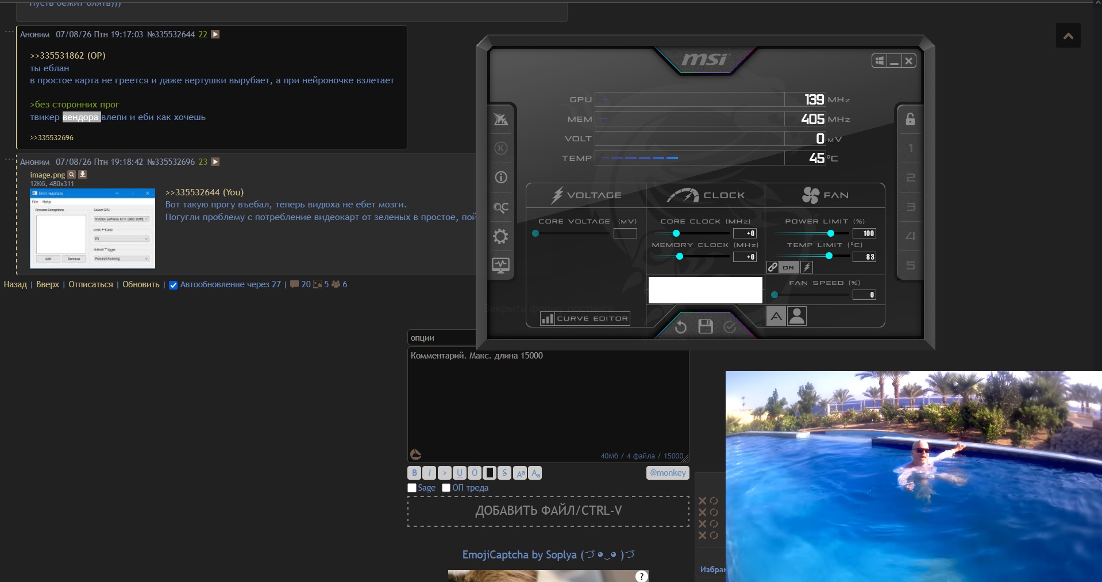Select Afterburner profile slot 2

[x=910, y=178]
